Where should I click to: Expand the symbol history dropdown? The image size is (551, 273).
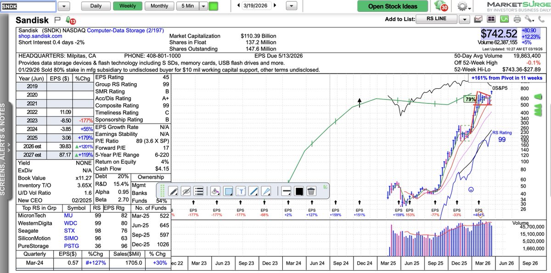[x=64, y=6]
